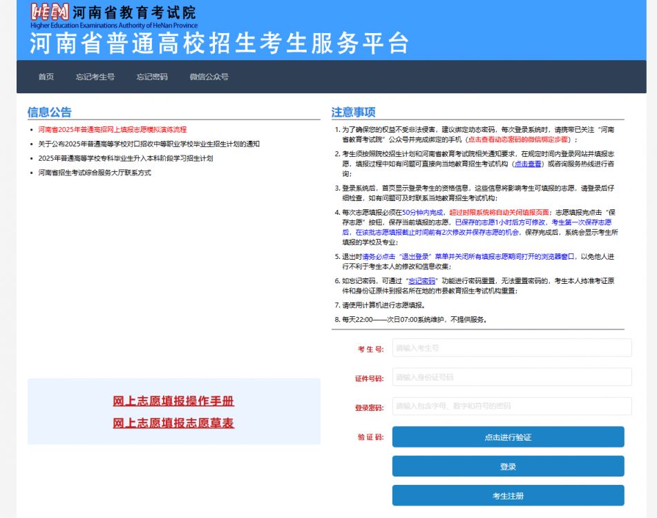Click the 河南省教育考试院 header text
Viewport: 657px width, 518px height.
click(134, 12)
